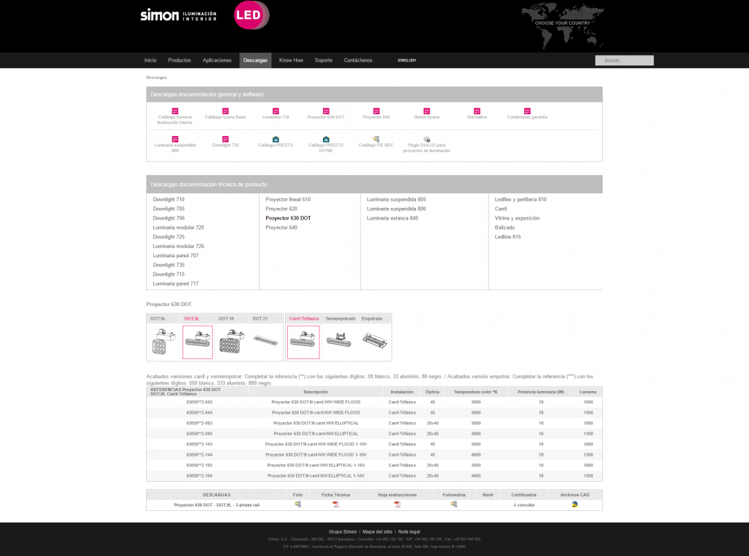Download the Simon Scena document
This screenshot has width=749, height=556.
point(427,111)
